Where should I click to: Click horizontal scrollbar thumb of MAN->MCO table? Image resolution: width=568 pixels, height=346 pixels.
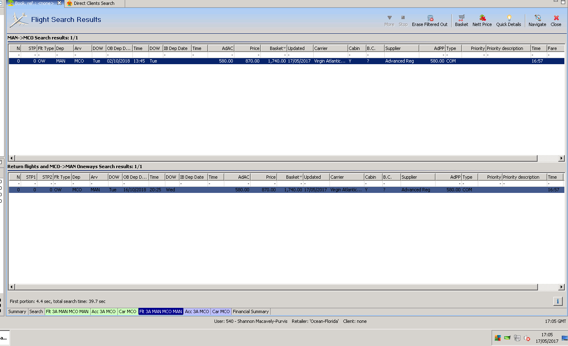click(x=276, y=158)
